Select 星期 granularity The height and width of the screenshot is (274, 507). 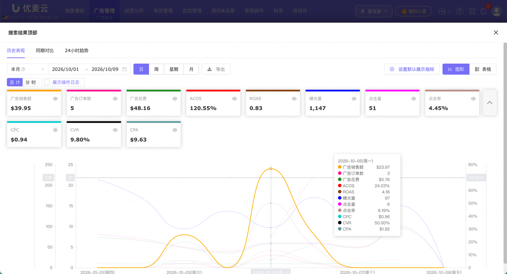(x=174, y=69)
